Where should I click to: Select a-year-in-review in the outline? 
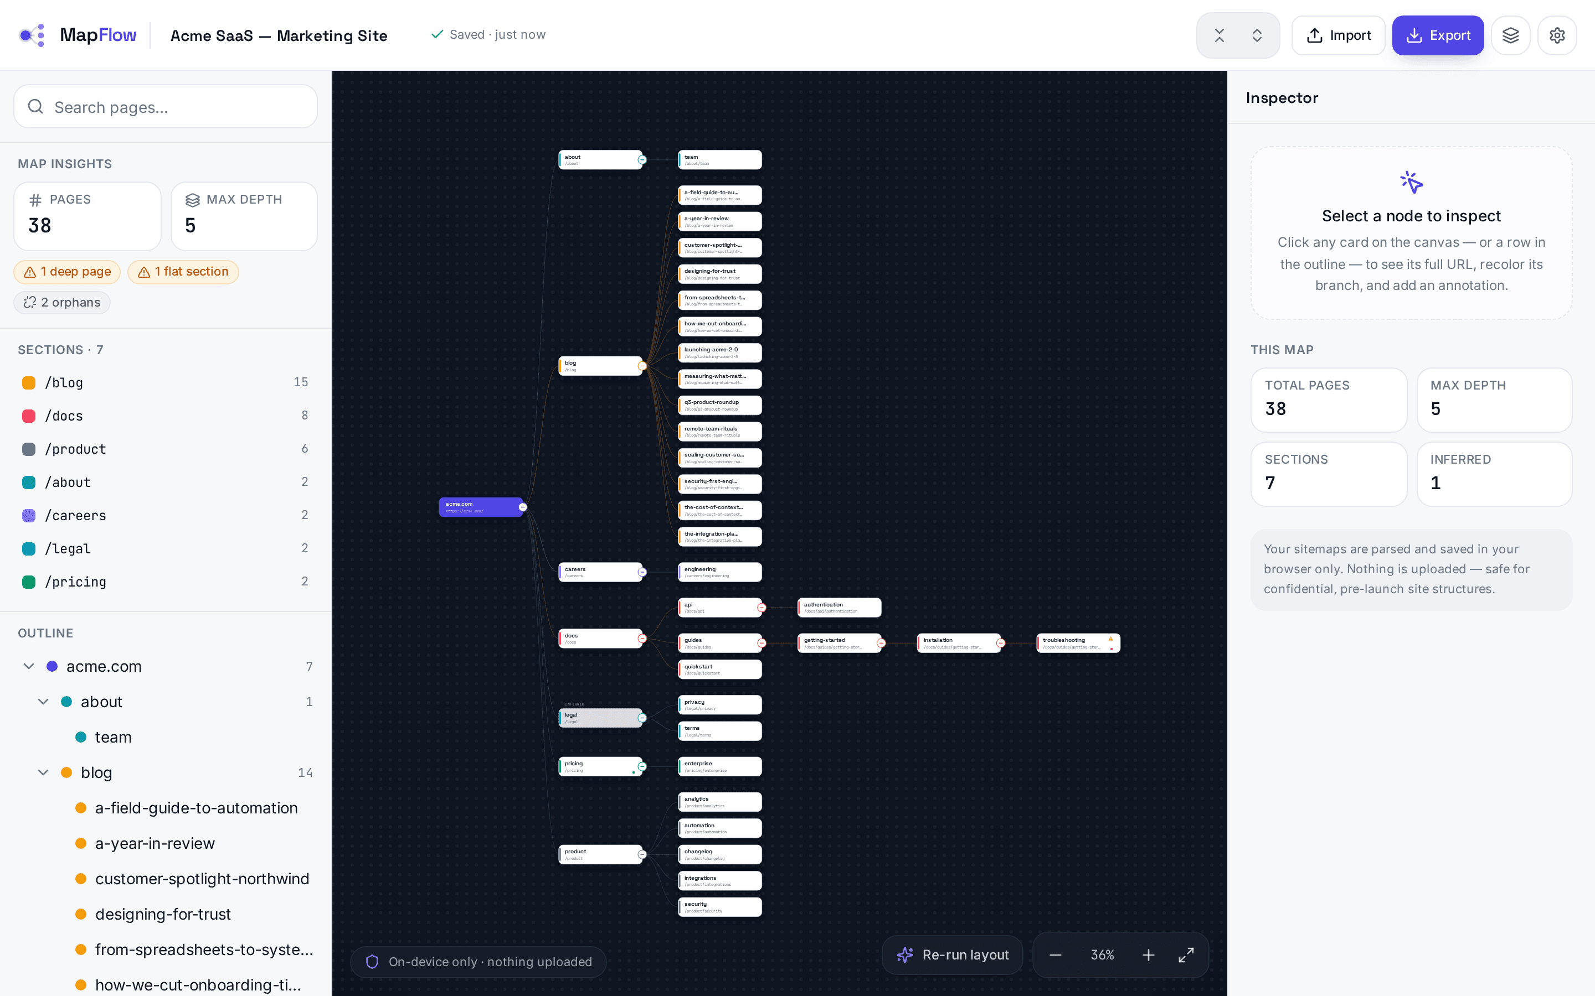click(155, 843)
